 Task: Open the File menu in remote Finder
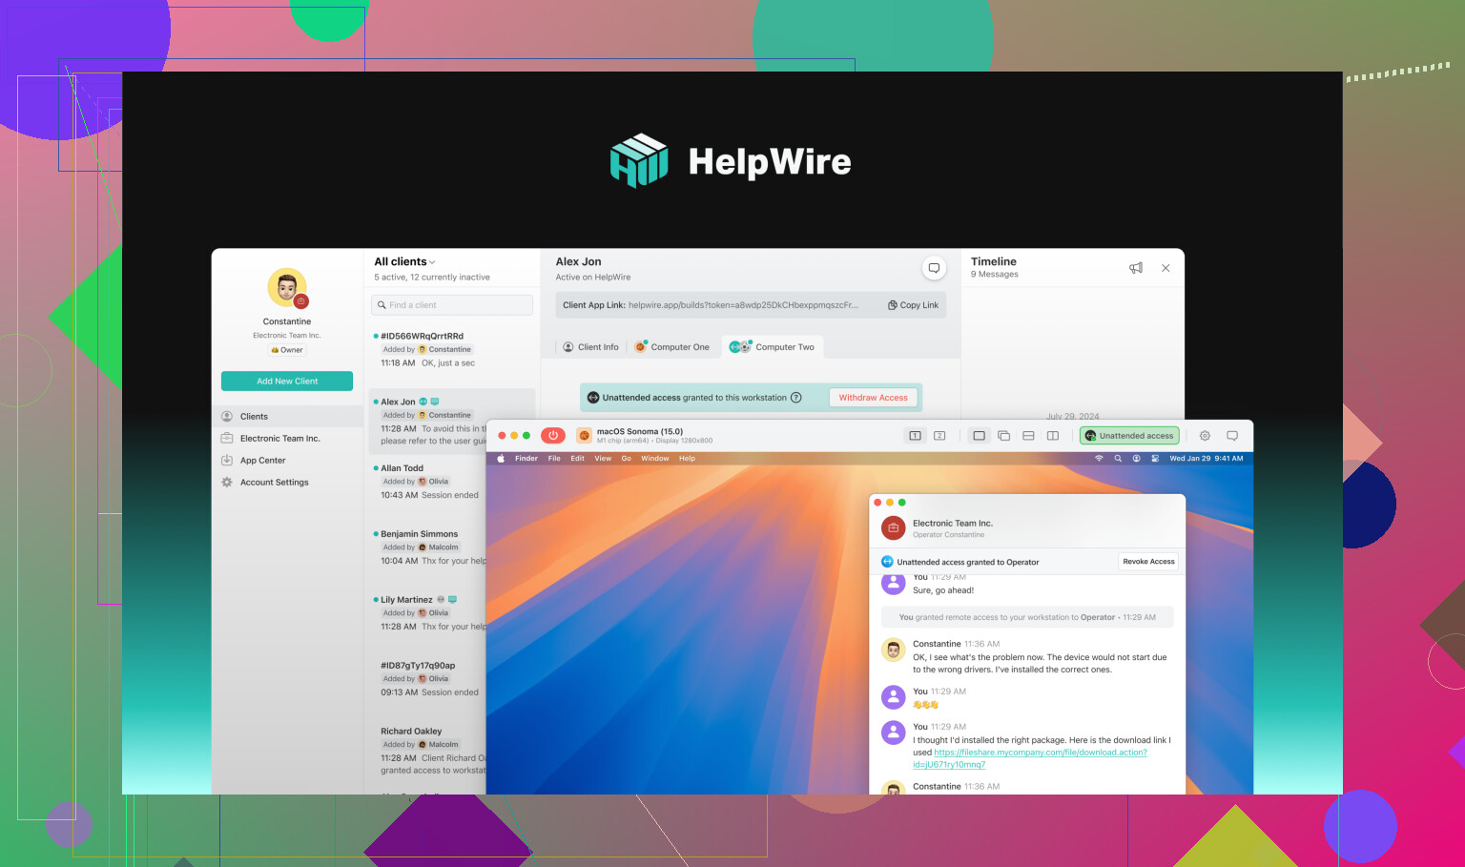click(554, 459)
